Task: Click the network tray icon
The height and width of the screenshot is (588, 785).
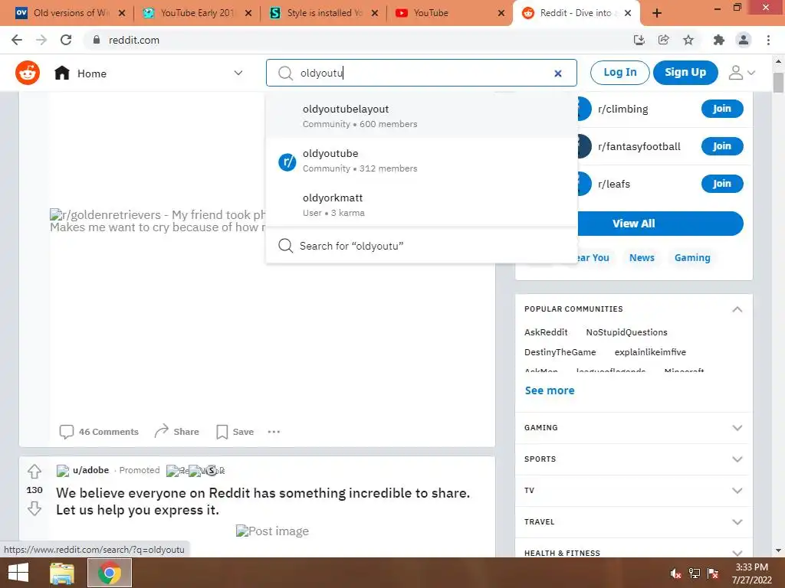Action: click(695, 573)
